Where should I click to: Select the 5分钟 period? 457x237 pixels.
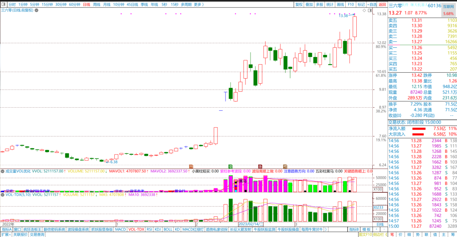34,5
